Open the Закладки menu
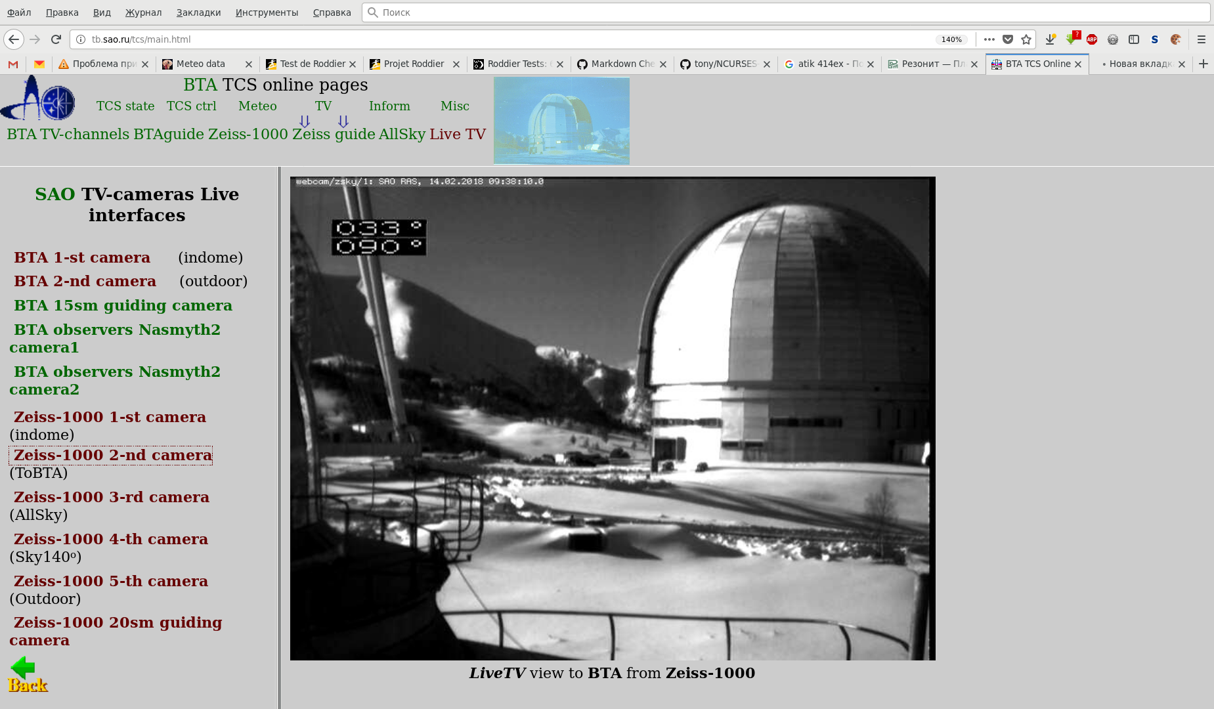1214x709 pixels. click(198, 12)
